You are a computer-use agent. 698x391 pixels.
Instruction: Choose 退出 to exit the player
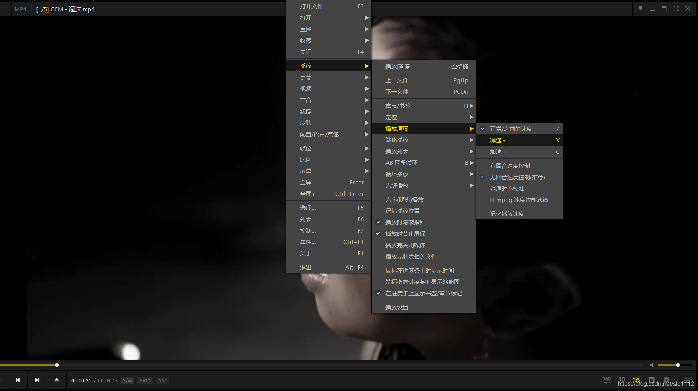point(328,268)
